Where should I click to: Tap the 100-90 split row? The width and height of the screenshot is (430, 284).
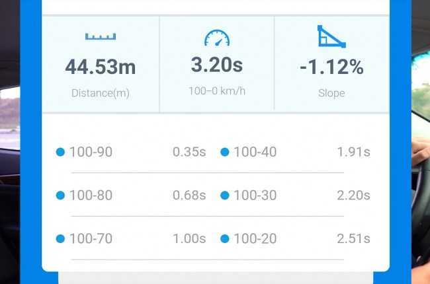[131, 152]
